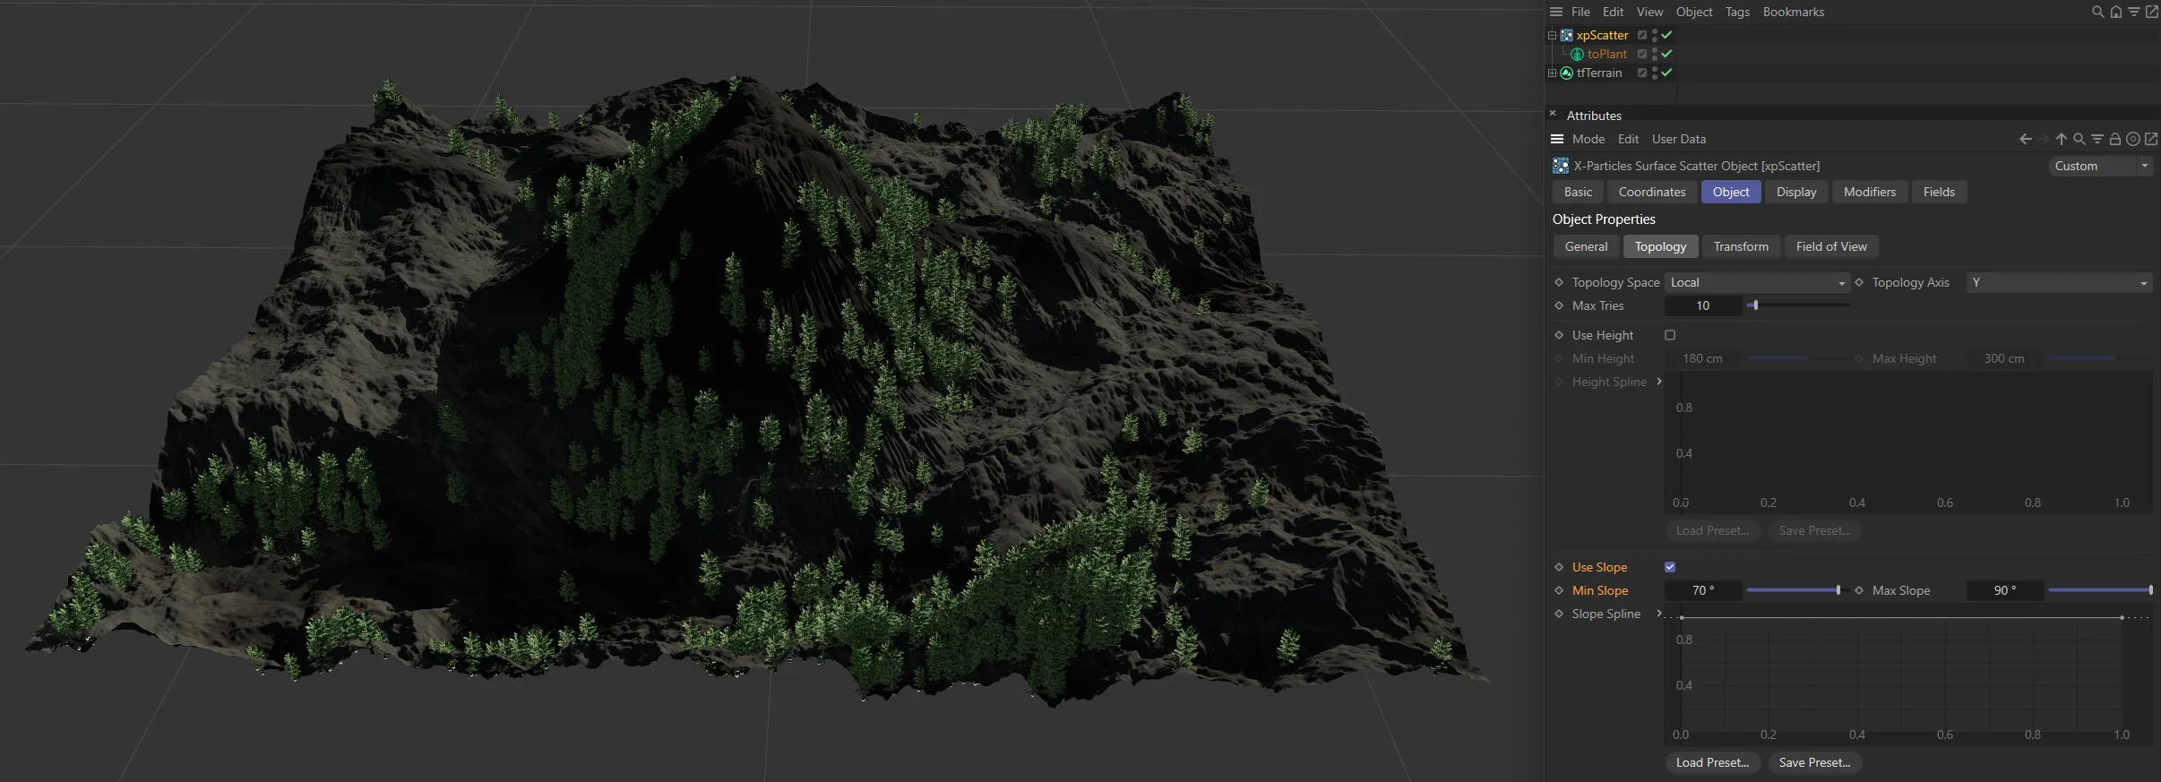The width and height of the screenshot is (2161, 782).
Task: Toggle the Use Height checkbox
Action: [1670, 335]
